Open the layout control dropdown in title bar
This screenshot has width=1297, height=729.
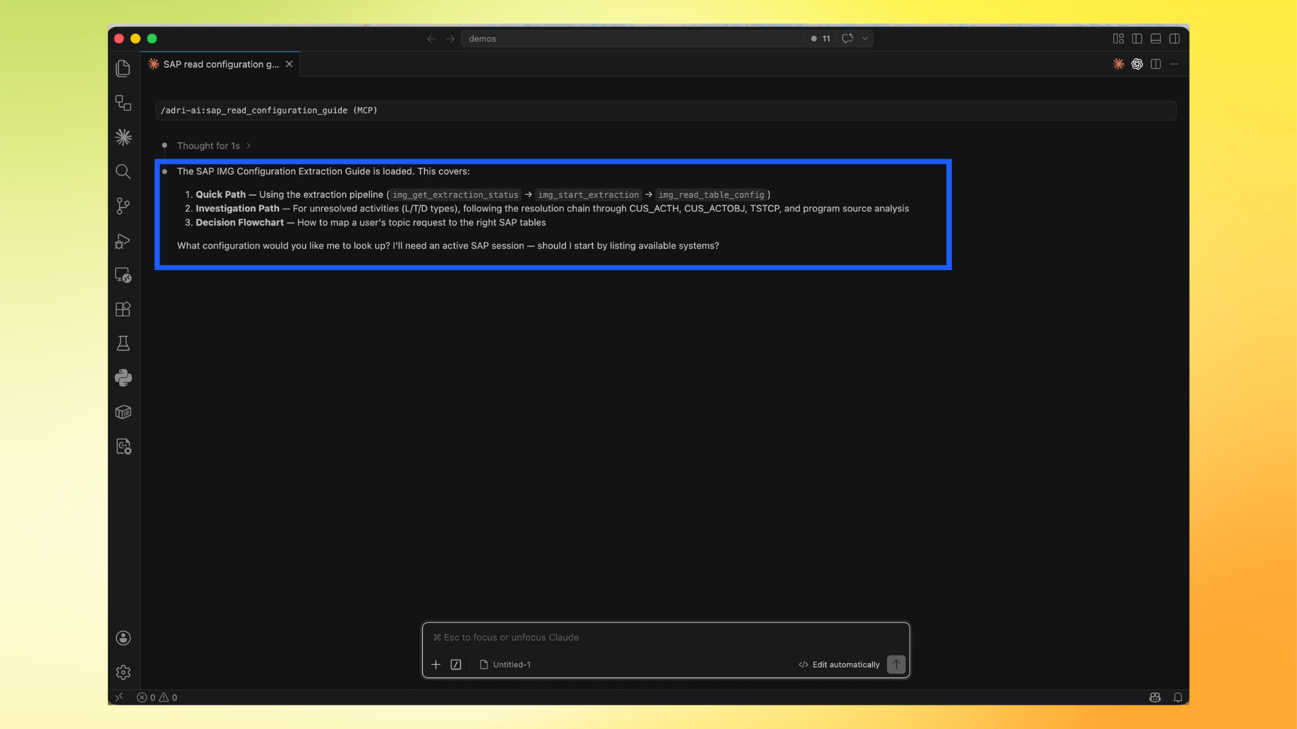(x=1118, y=38)
